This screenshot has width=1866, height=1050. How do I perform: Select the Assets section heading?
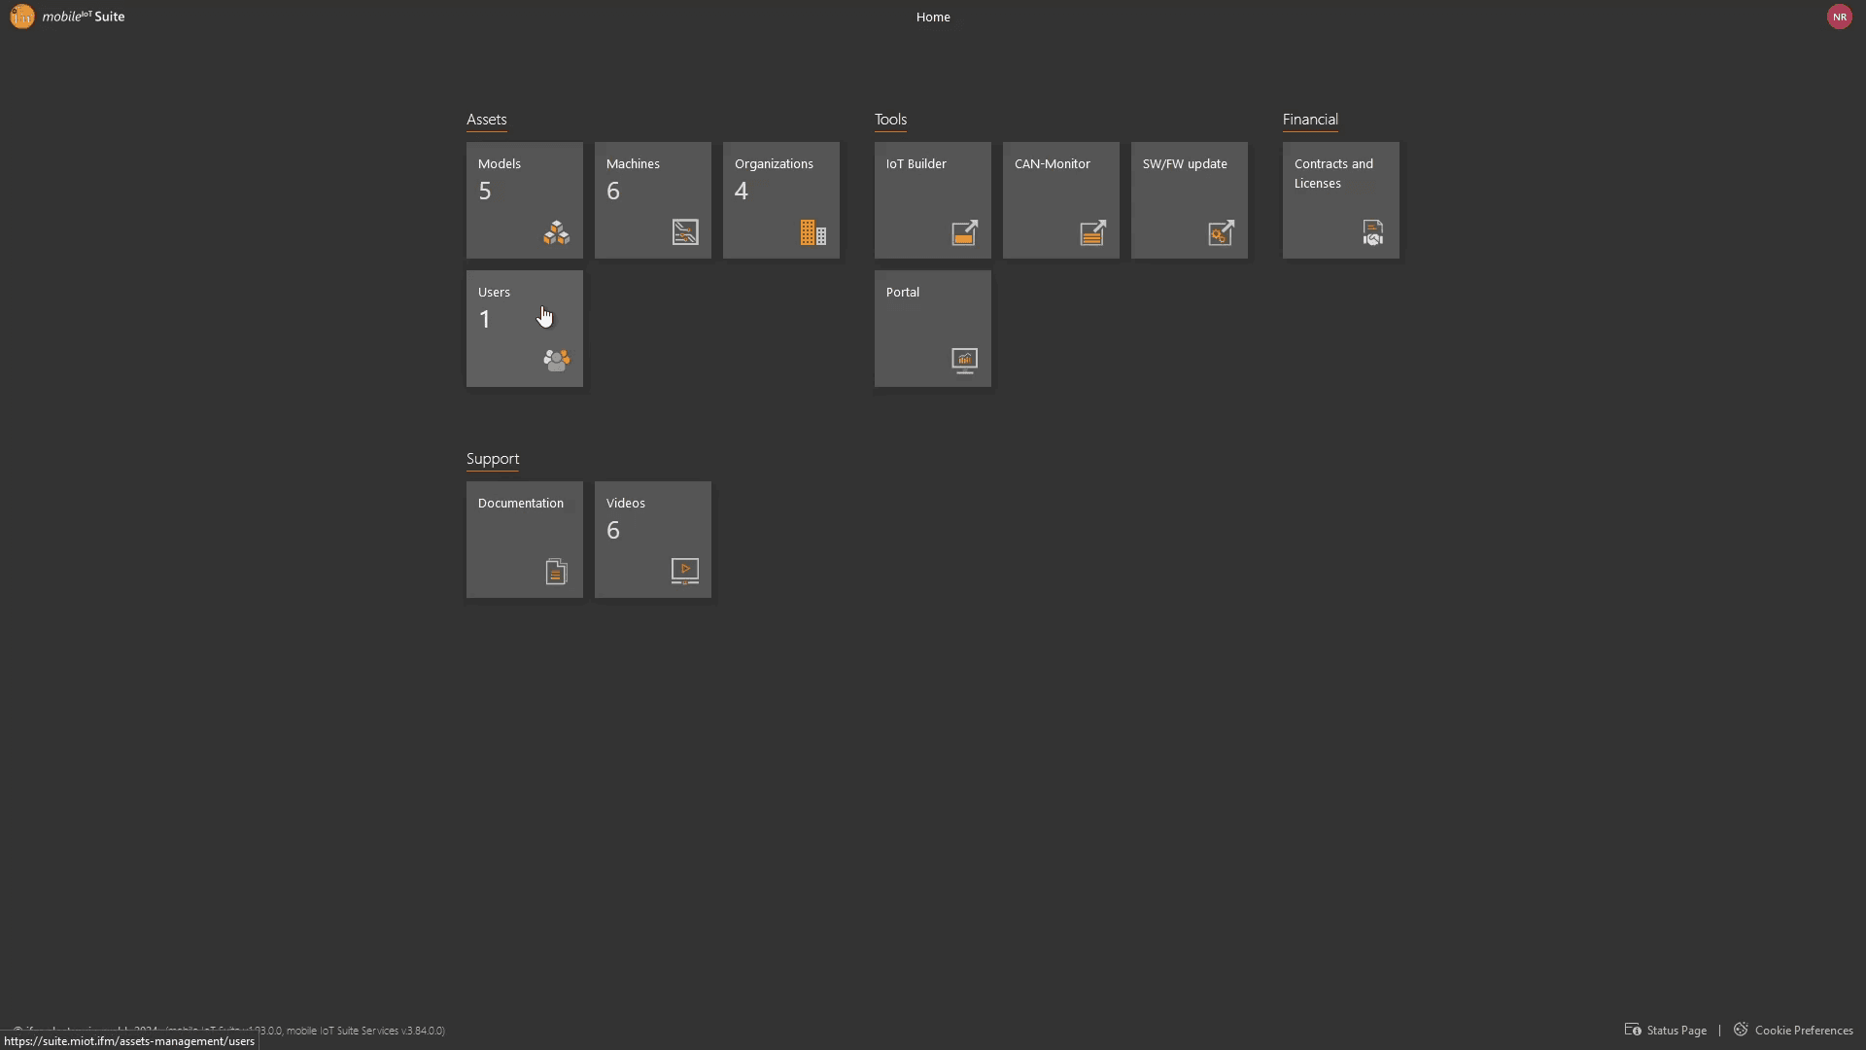(x=486, y=120)
